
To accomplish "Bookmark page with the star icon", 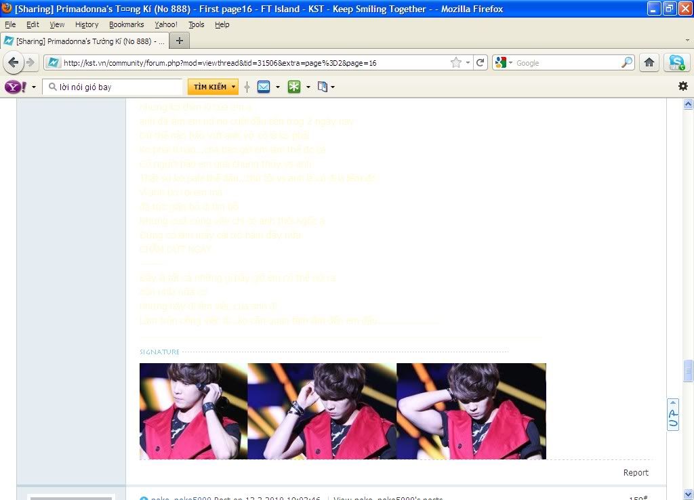I will 456,63.
